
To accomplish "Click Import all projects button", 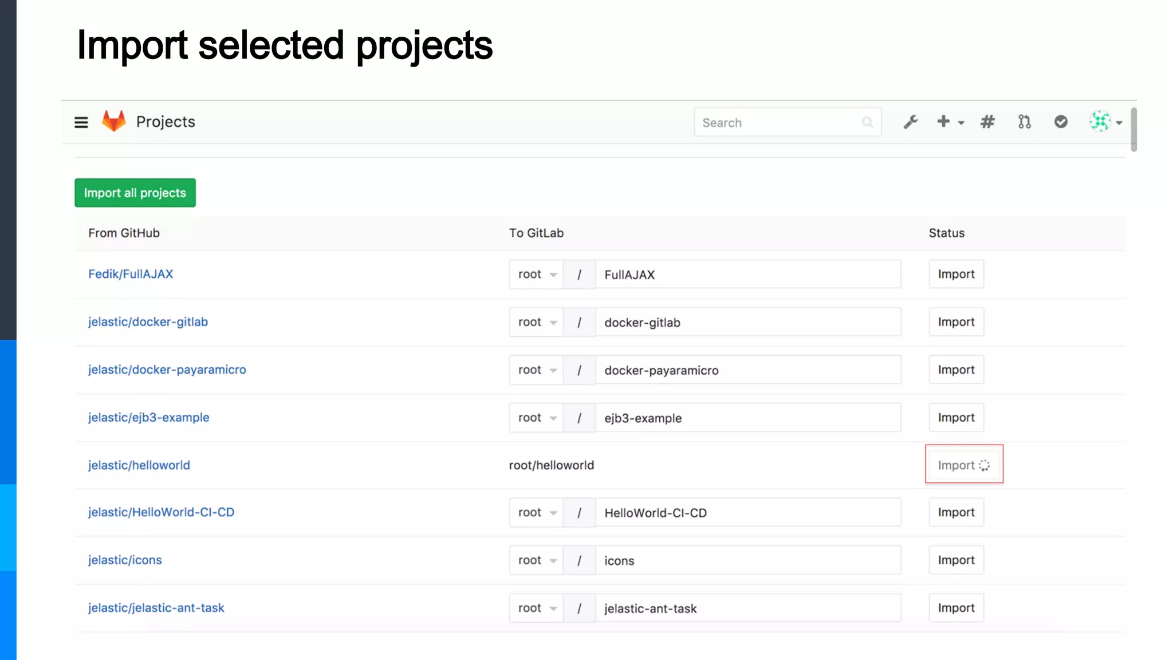I will coord(135,192).
